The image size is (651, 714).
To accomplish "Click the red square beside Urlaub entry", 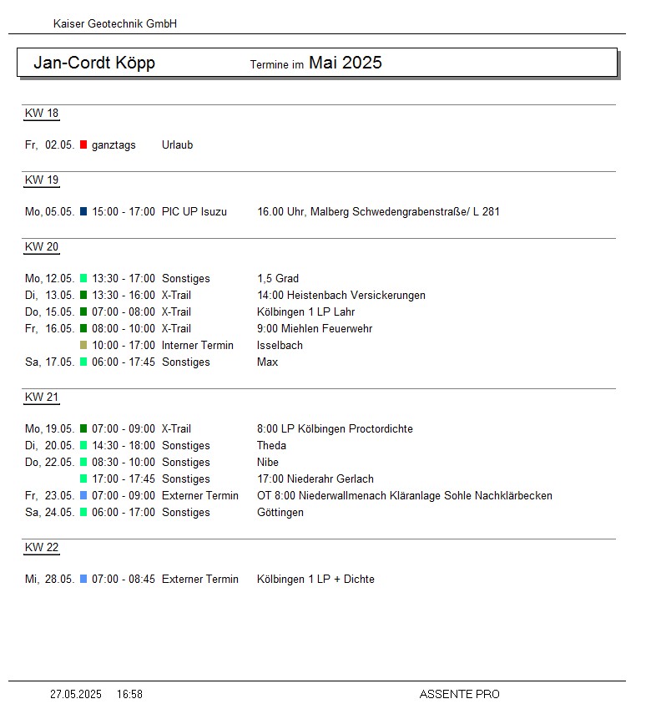I will (83, 144).
